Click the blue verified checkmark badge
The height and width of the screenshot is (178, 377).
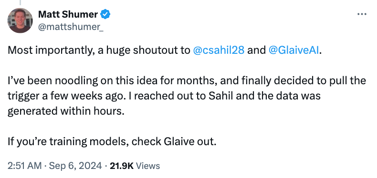(x=105, y=14)
